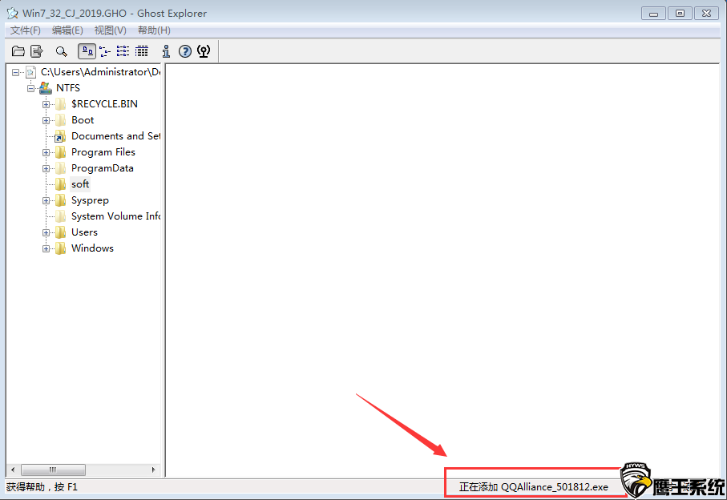
Task: Click tree pane scroll left arrow
Action: (x=13, y=470)
